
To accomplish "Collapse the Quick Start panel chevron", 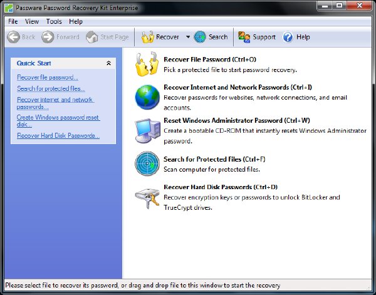I will [x=108, y=63].
